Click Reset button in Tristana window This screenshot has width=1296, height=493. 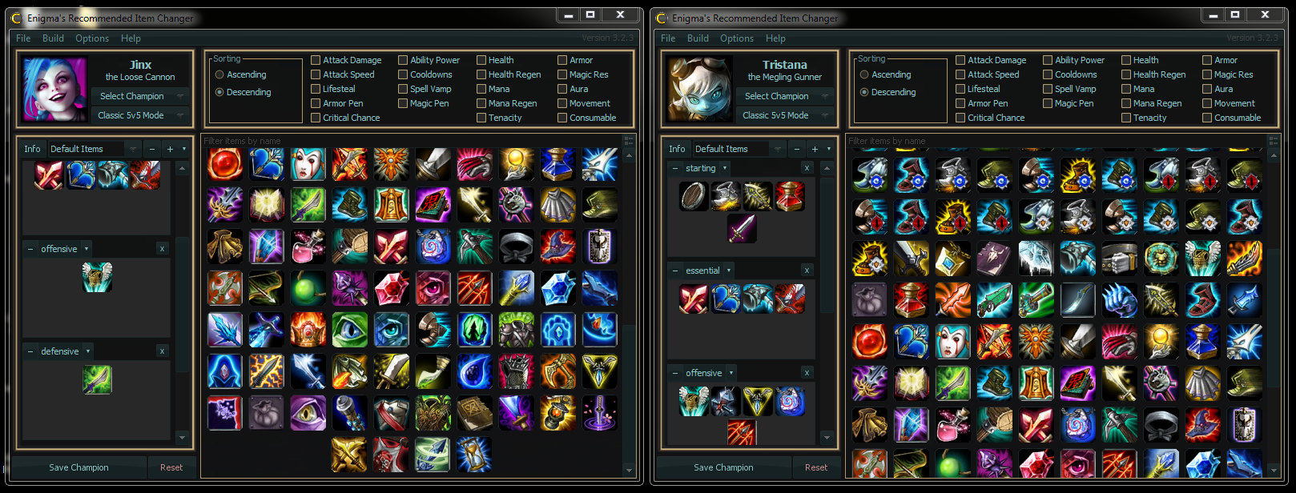tap(816, 467)
